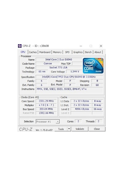Click the Bus Speed value 333.04 MHz
The width and height of the screenshot is (123, 176).
click(x=46, y=109)
